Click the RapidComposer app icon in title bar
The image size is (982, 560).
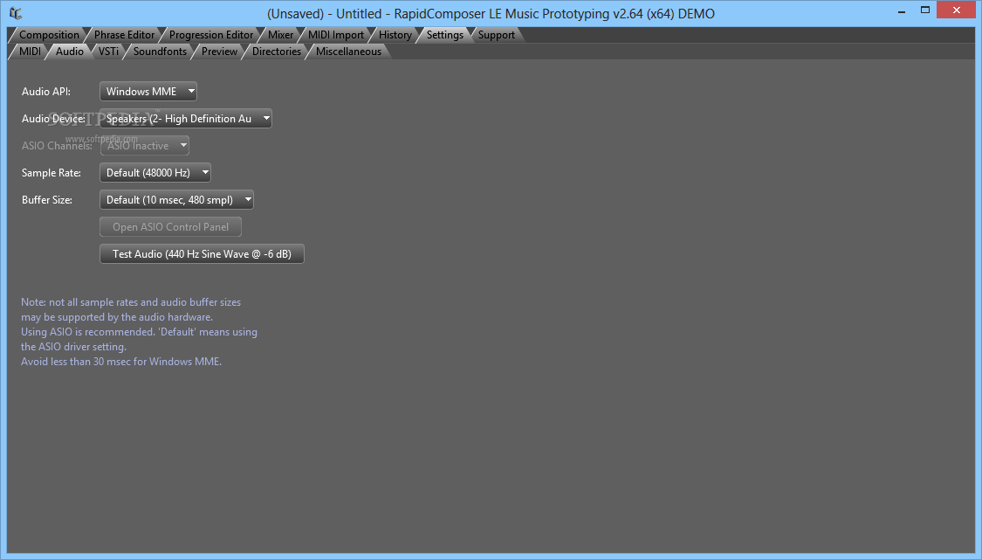pos(16,13)
